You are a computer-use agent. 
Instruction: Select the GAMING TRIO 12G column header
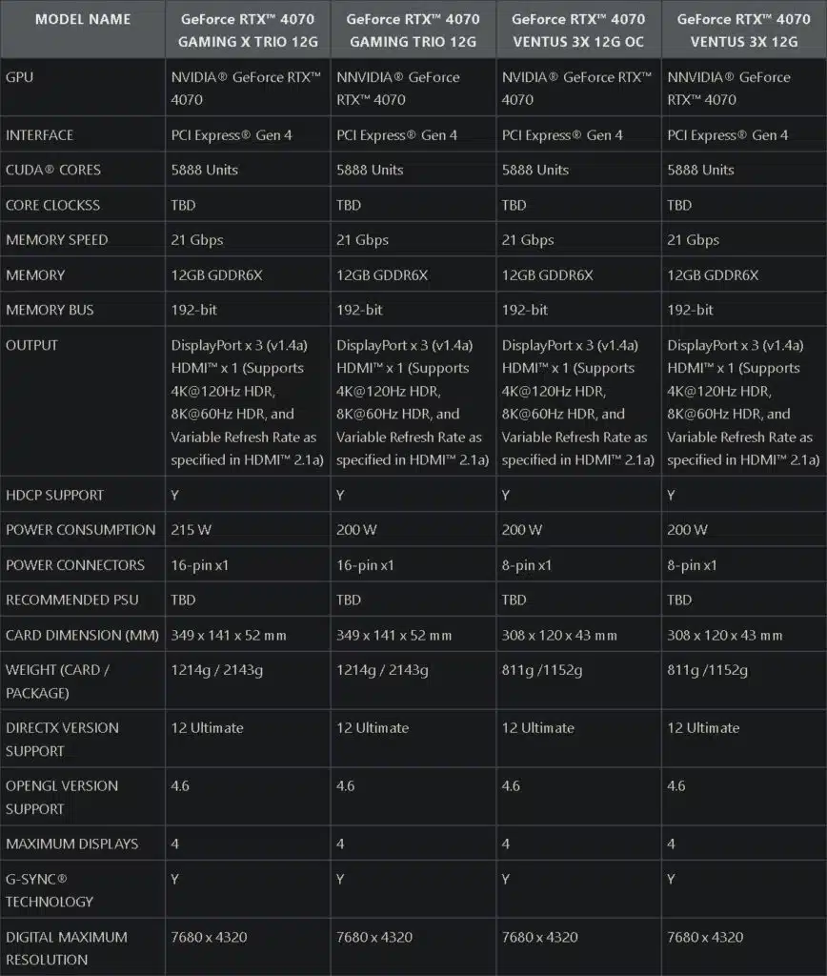click(413, 30)
